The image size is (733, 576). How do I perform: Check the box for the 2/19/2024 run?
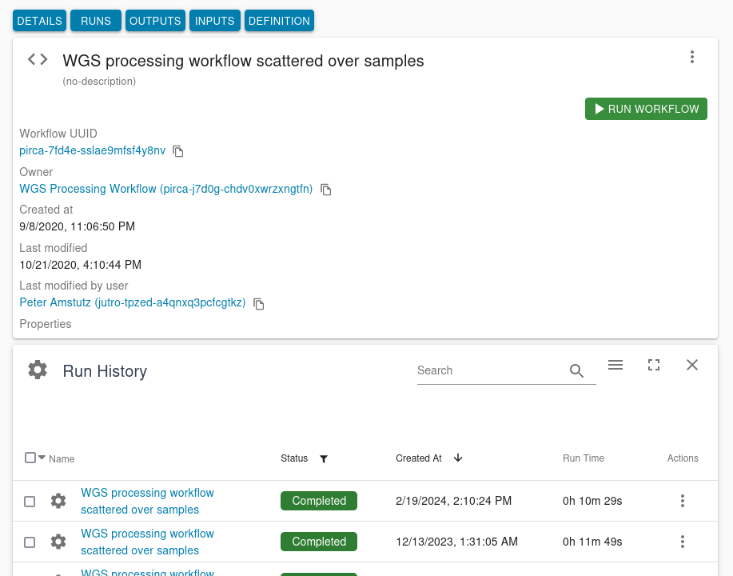[x=30, y=502]
